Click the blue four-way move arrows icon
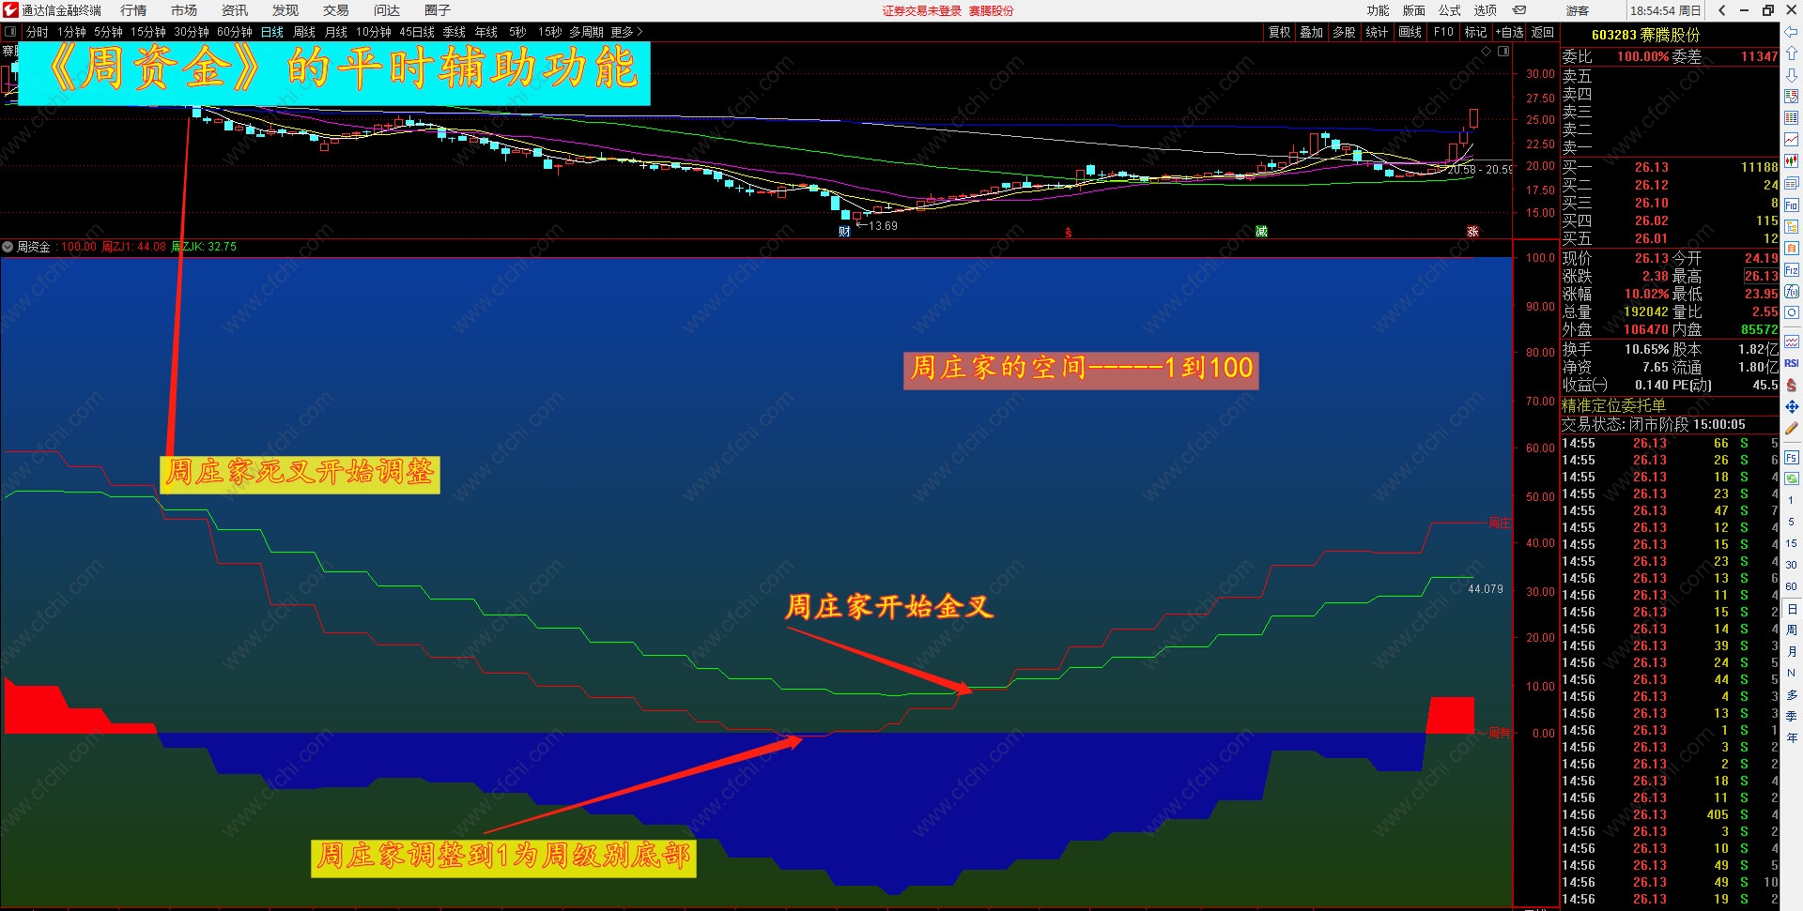 pos(1791,406)
